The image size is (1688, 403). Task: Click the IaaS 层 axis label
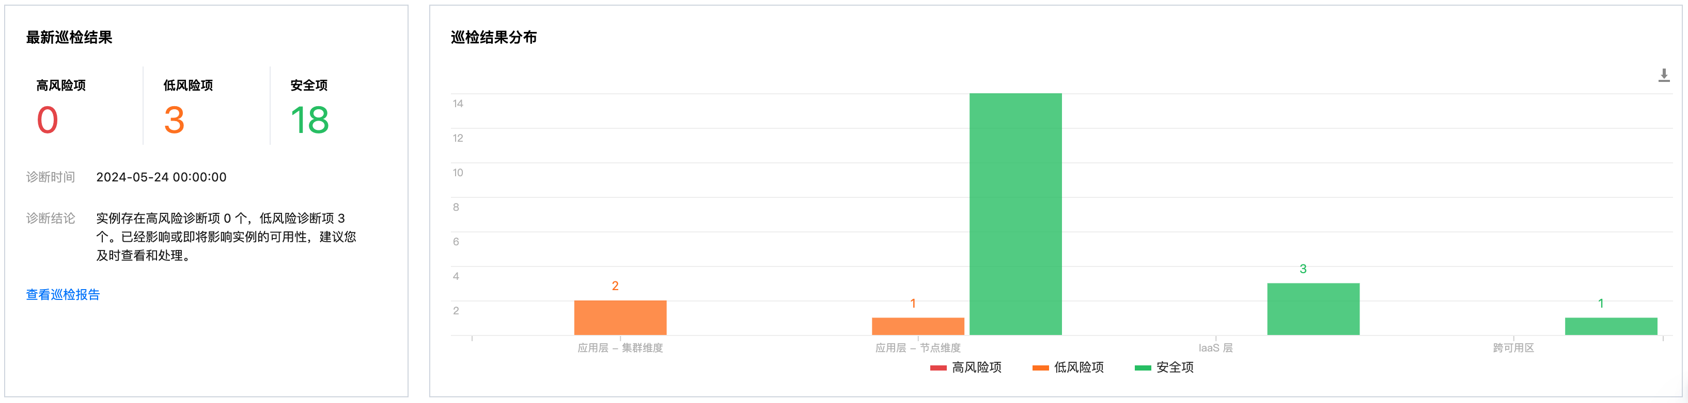pyautogui.click(x=1215, y=347)
